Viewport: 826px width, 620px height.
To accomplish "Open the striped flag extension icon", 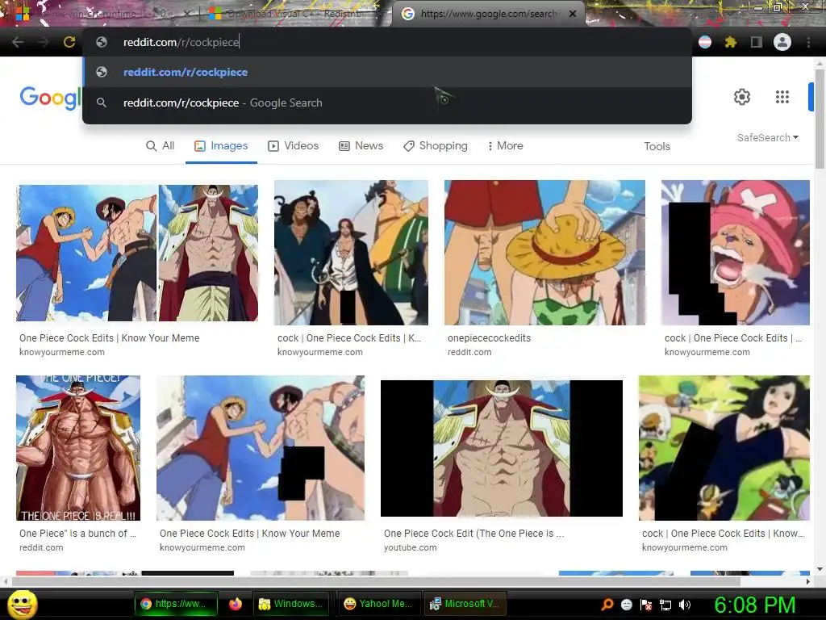I will 705,42.
